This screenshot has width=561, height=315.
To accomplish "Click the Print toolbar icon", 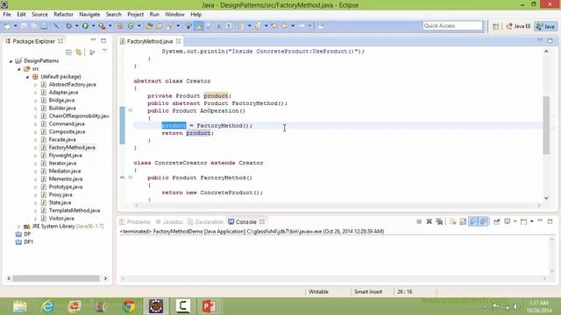I will (44, 25).
